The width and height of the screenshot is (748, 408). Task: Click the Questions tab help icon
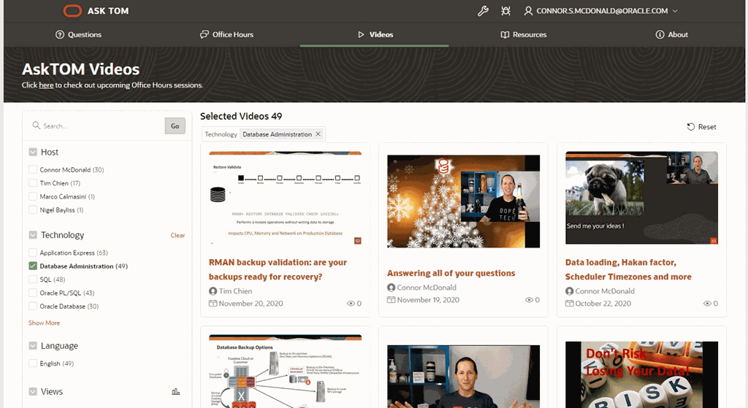tap(60, 34)
